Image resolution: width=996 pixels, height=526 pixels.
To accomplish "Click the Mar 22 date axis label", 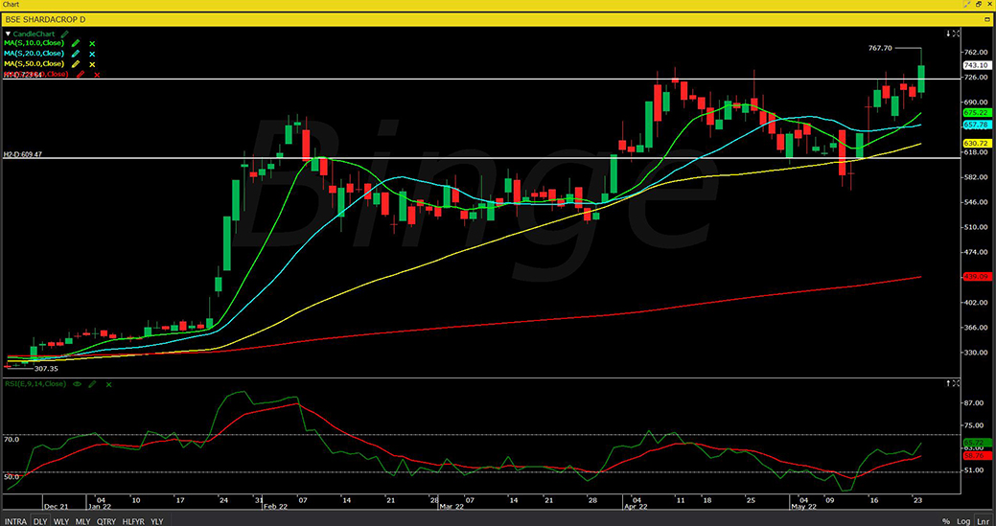I will click(x=451, y=507).
